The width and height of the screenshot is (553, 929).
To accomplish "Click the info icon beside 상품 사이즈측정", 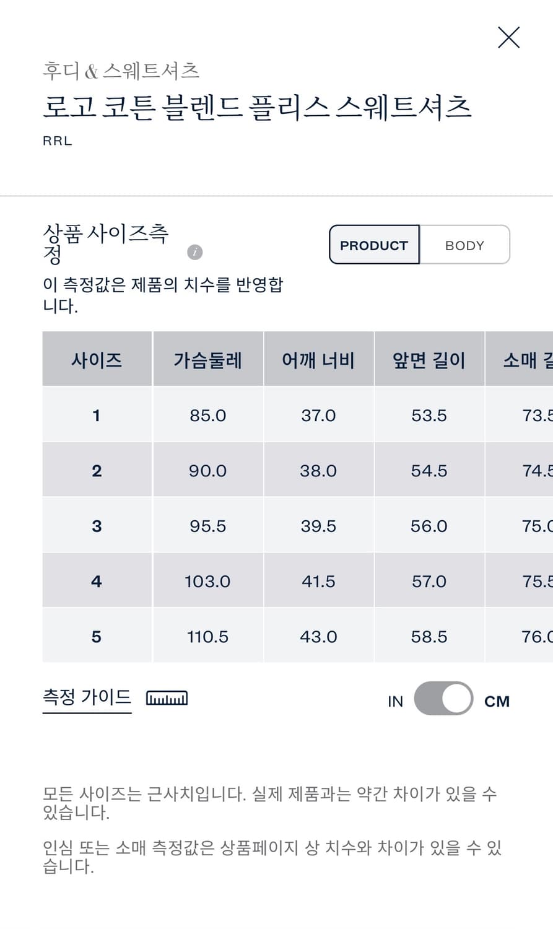I will tap(194, 252).
